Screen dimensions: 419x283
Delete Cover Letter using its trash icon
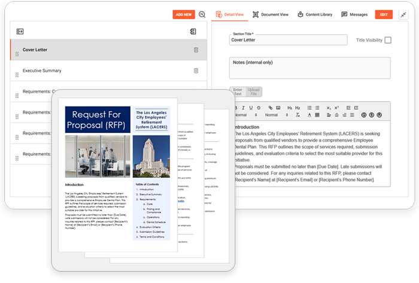pos(196,50)
